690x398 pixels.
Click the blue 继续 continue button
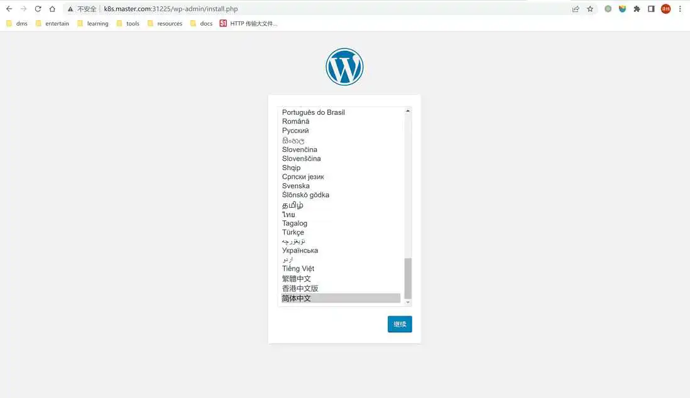point(400,324)
